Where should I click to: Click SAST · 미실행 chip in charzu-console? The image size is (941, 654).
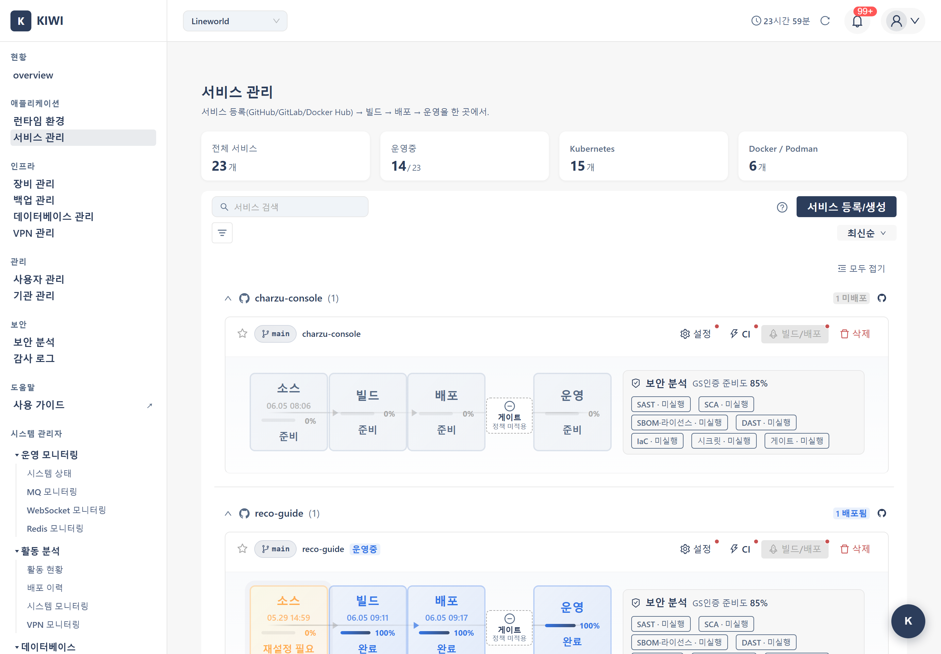point(661,404)
